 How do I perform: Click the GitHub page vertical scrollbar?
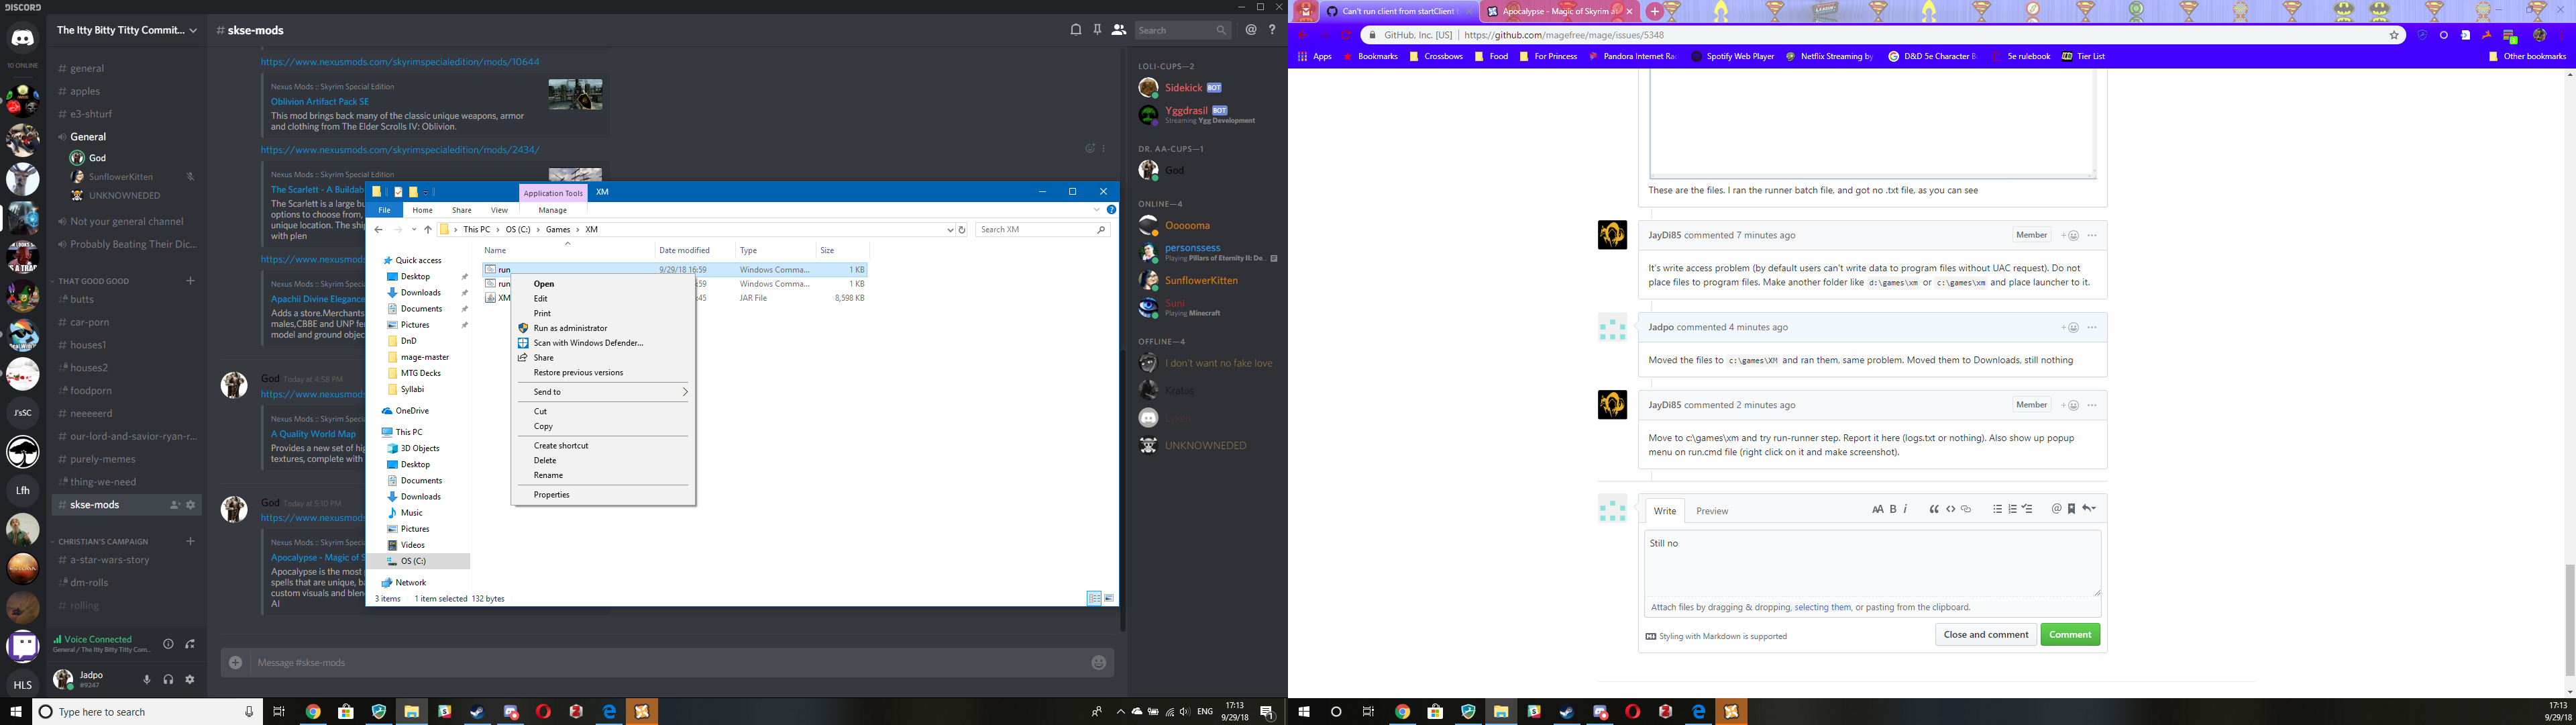coord(2569,621)
